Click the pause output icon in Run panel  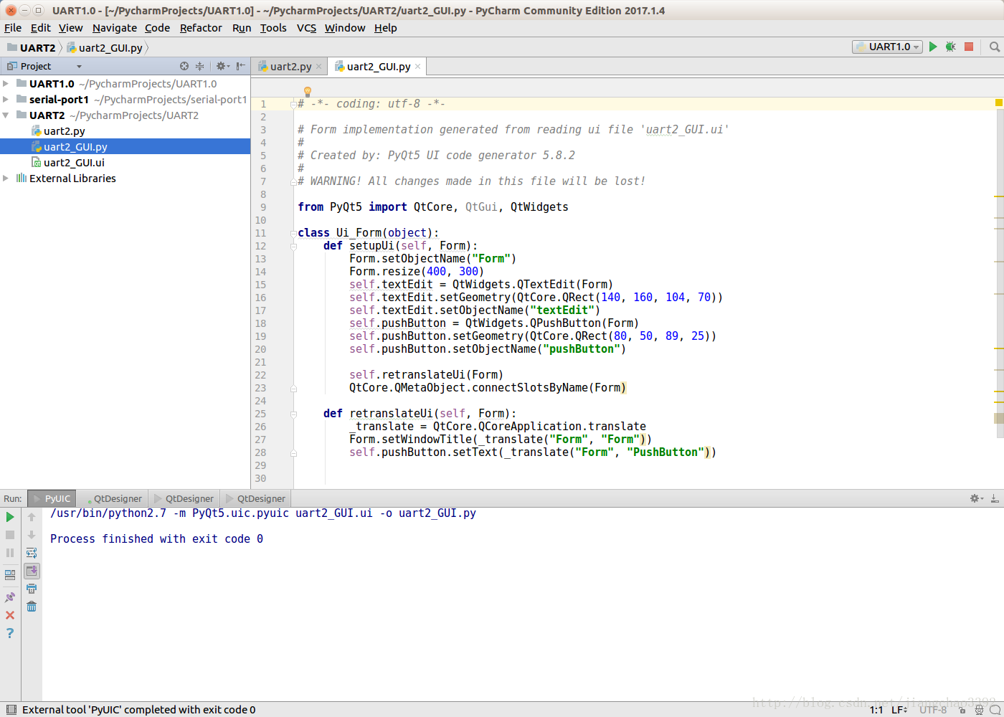tap(10, 553)
